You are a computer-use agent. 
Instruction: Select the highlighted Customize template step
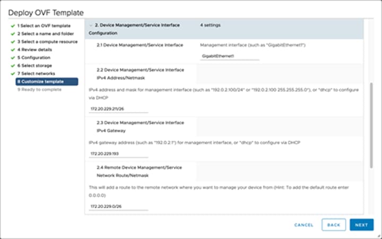point(47,81)
